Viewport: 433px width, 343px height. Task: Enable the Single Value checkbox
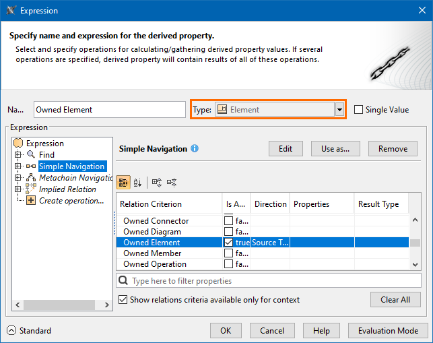click(358, 110)
